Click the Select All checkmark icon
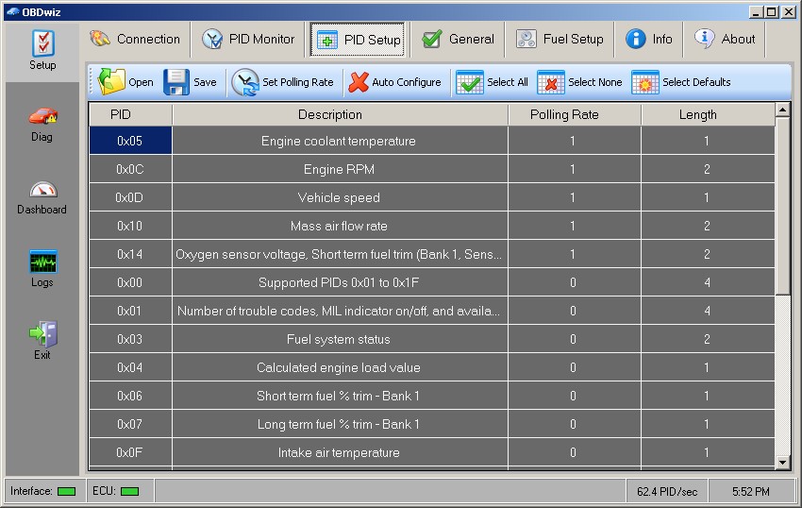The width and height of the screenshot is (802, 508). [470, 82]
